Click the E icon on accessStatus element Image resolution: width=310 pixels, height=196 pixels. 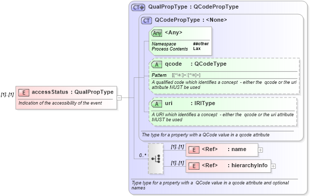click(x=24, y=92)
